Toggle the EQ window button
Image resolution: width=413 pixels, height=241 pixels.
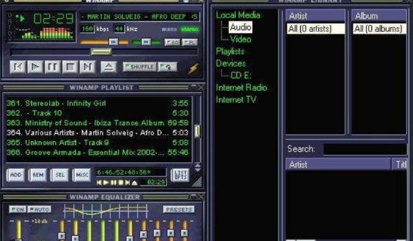[172, 42]
